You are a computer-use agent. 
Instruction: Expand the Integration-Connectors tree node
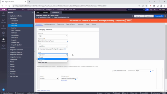pyautogui.click(x=9, y=50)
